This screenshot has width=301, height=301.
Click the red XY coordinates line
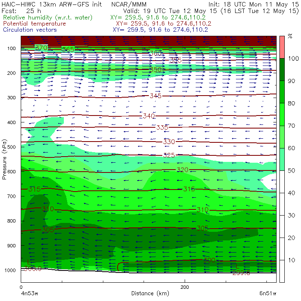tap(164, 24)
